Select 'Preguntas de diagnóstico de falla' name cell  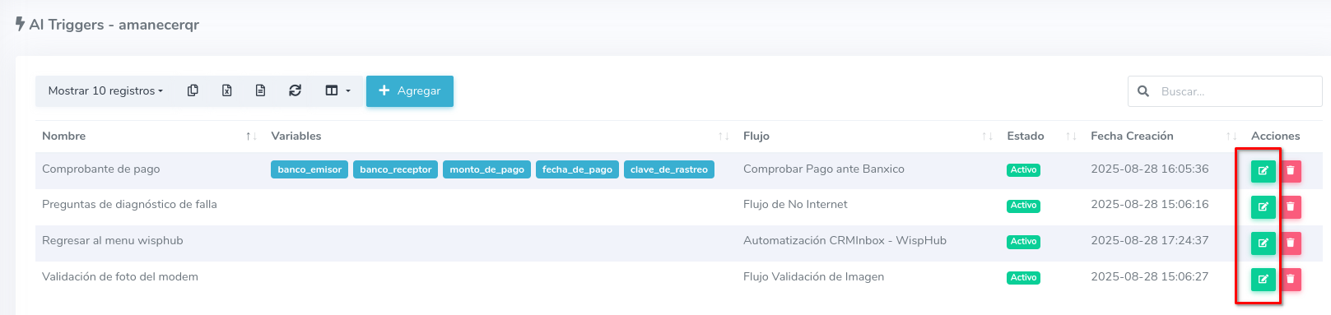click(129, 204)
